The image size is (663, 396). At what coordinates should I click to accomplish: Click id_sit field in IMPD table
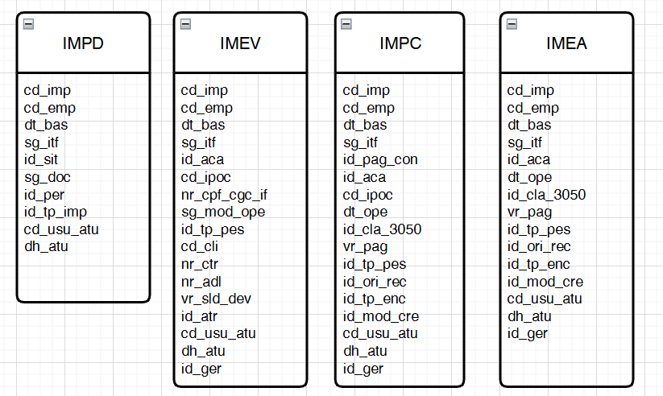pyautogui.click(x=40, y=159)
